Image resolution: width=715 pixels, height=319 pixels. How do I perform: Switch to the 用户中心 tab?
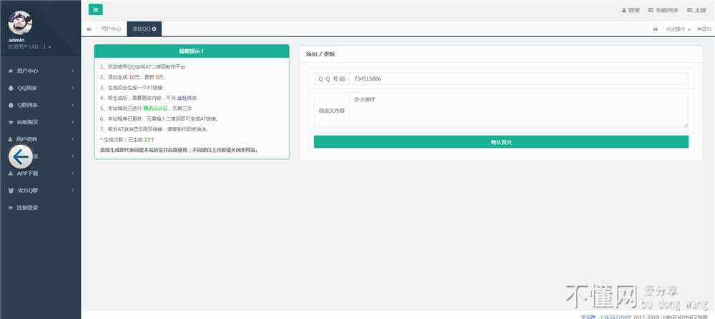(111, 29)
